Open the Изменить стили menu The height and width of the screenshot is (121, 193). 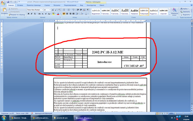[x=175, y=12]
